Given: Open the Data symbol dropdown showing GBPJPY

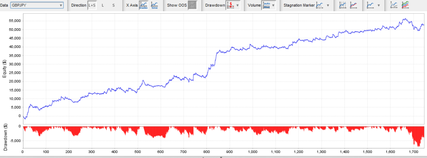Looking at the screenshot, I should pos(37,5).
